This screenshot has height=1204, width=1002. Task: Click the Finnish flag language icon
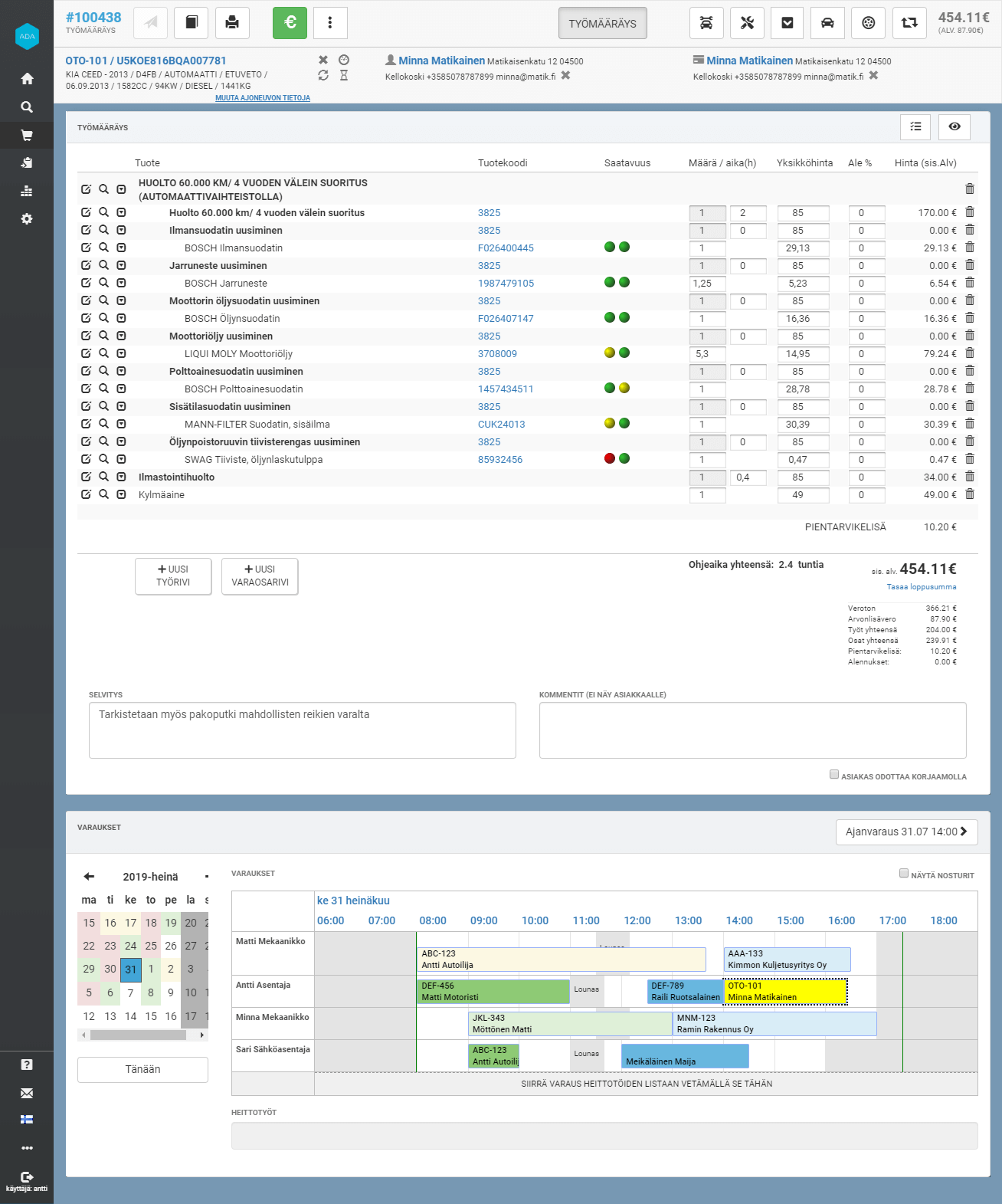pyautogui.click(x=27, y=1120)
